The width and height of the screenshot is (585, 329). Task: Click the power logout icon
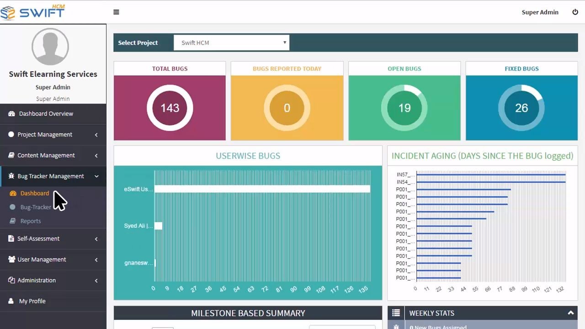(575, 12)
